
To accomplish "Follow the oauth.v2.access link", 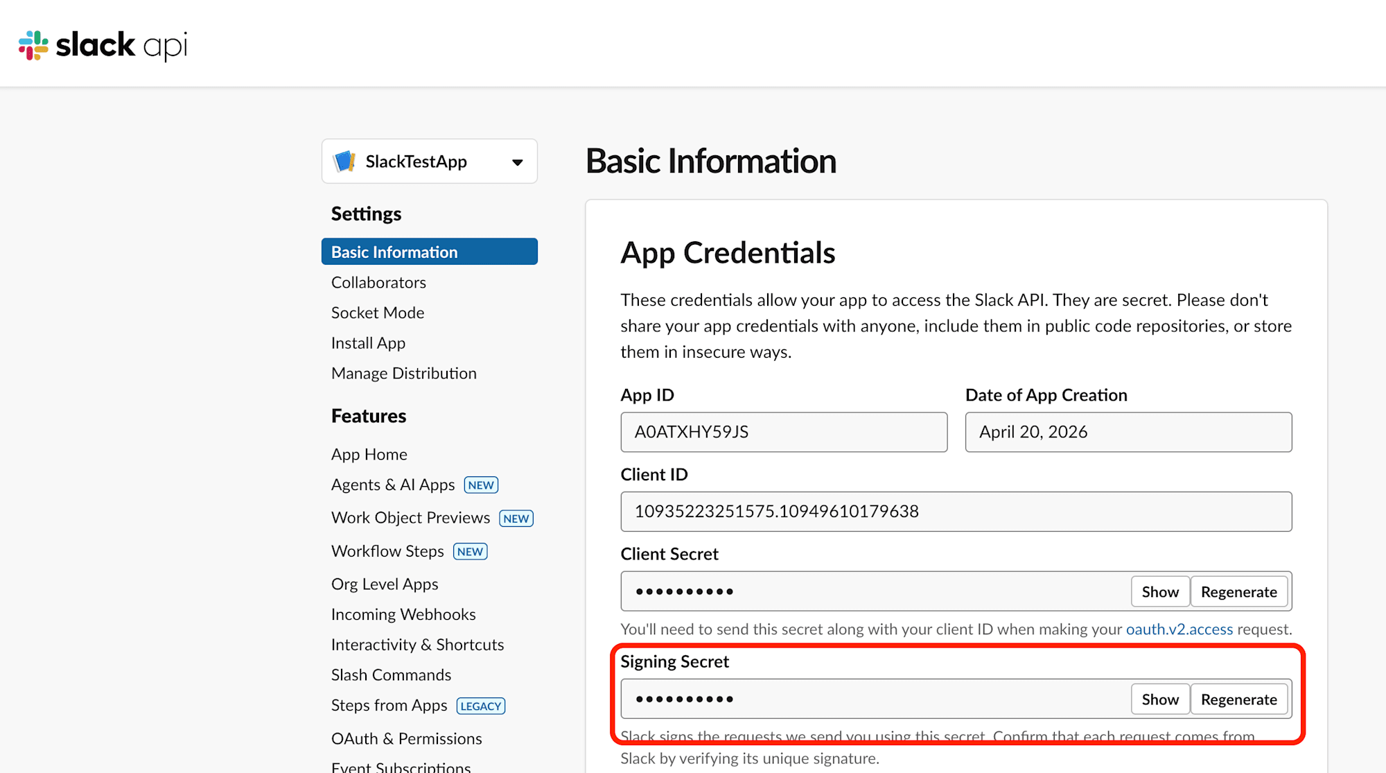I will (1179, 629).
